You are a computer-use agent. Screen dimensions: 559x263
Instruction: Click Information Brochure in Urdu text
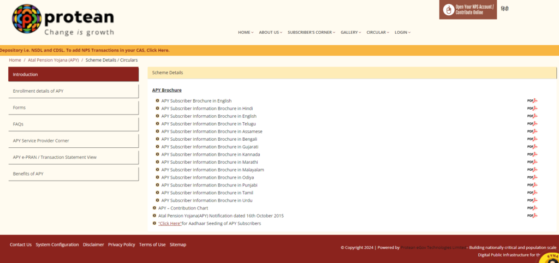point(207,200)
